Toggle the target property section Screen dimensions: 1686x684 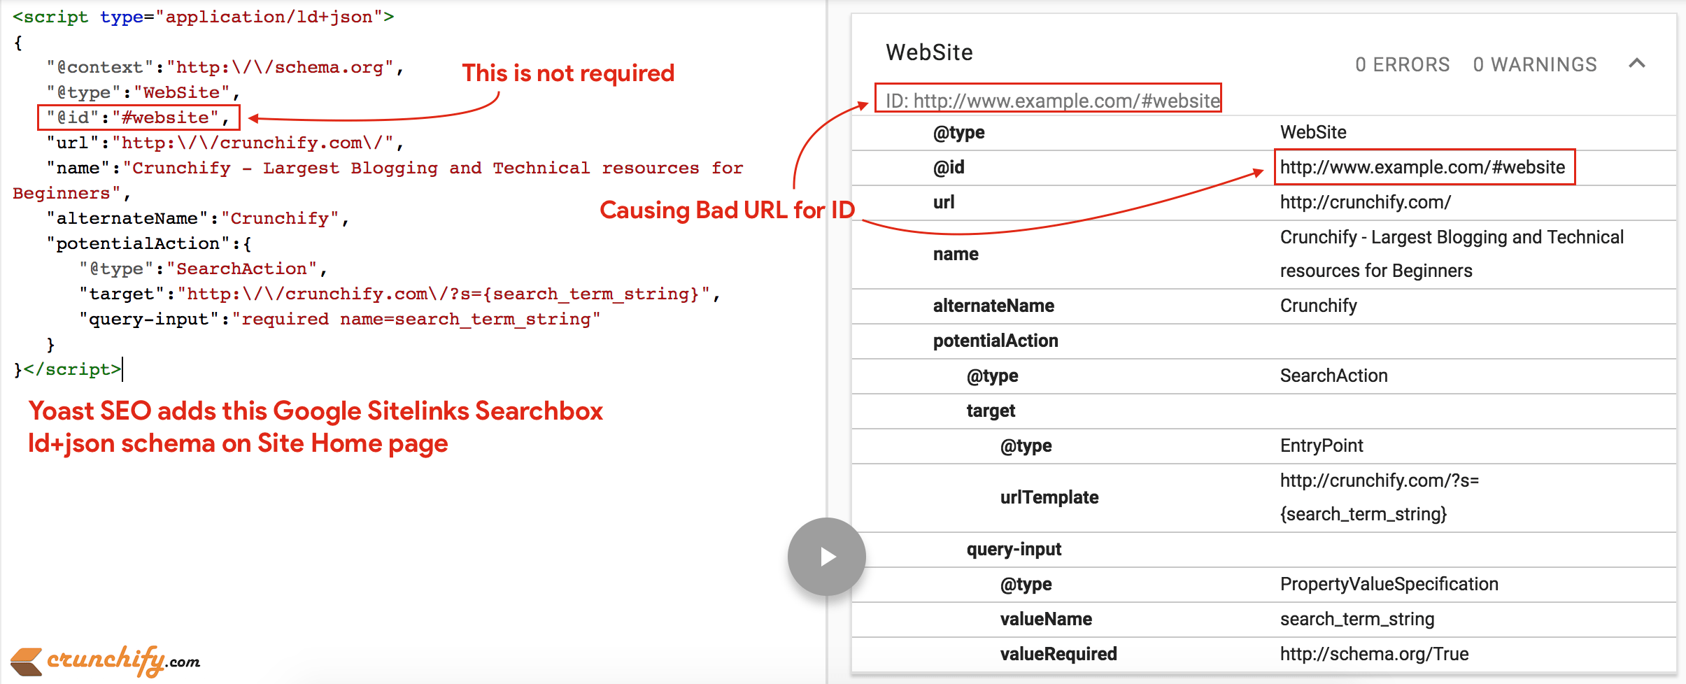coord(990,411)
